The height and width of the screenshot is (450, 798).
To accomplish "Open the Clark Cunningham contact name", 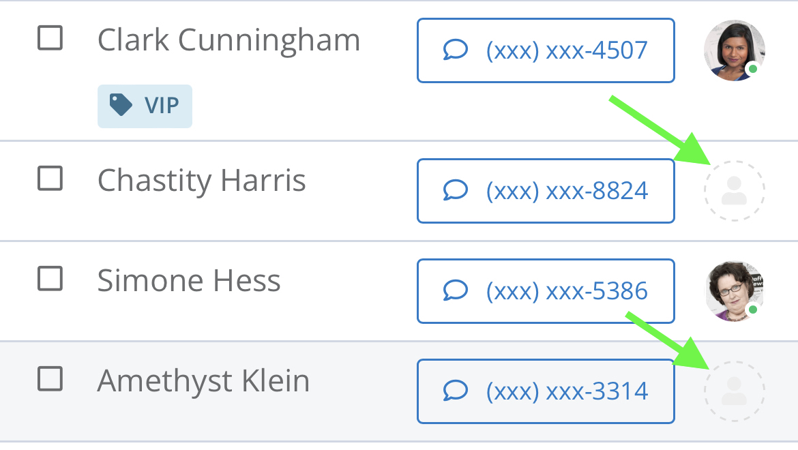I will click(x=228, y=40).
